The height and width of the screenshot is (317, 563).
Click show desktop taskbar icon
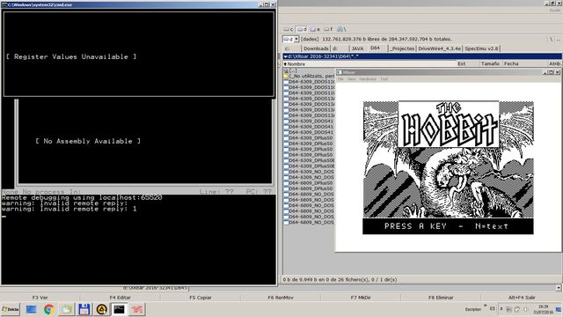[32, 309]
